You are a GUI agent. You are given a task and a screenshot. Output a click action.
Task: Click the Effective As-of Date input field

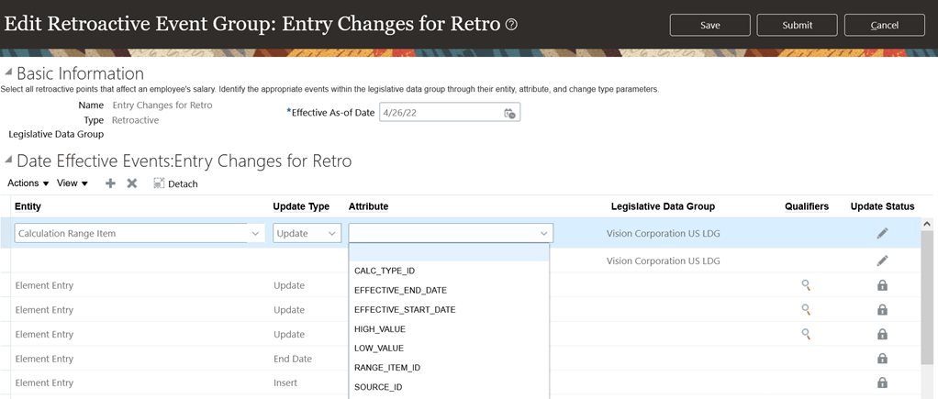tap(441, 113)
